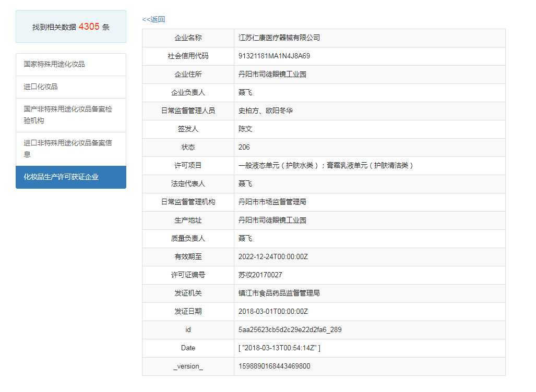Click the 状态 label cell

pos(188,147)
